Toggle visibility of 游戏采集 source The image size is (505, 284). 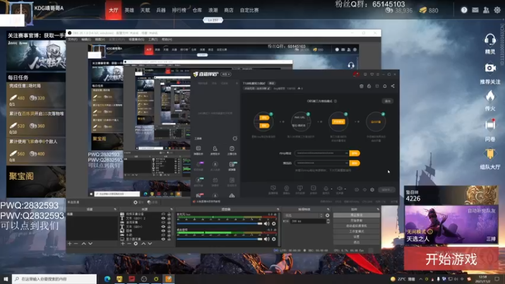[163, 223]
